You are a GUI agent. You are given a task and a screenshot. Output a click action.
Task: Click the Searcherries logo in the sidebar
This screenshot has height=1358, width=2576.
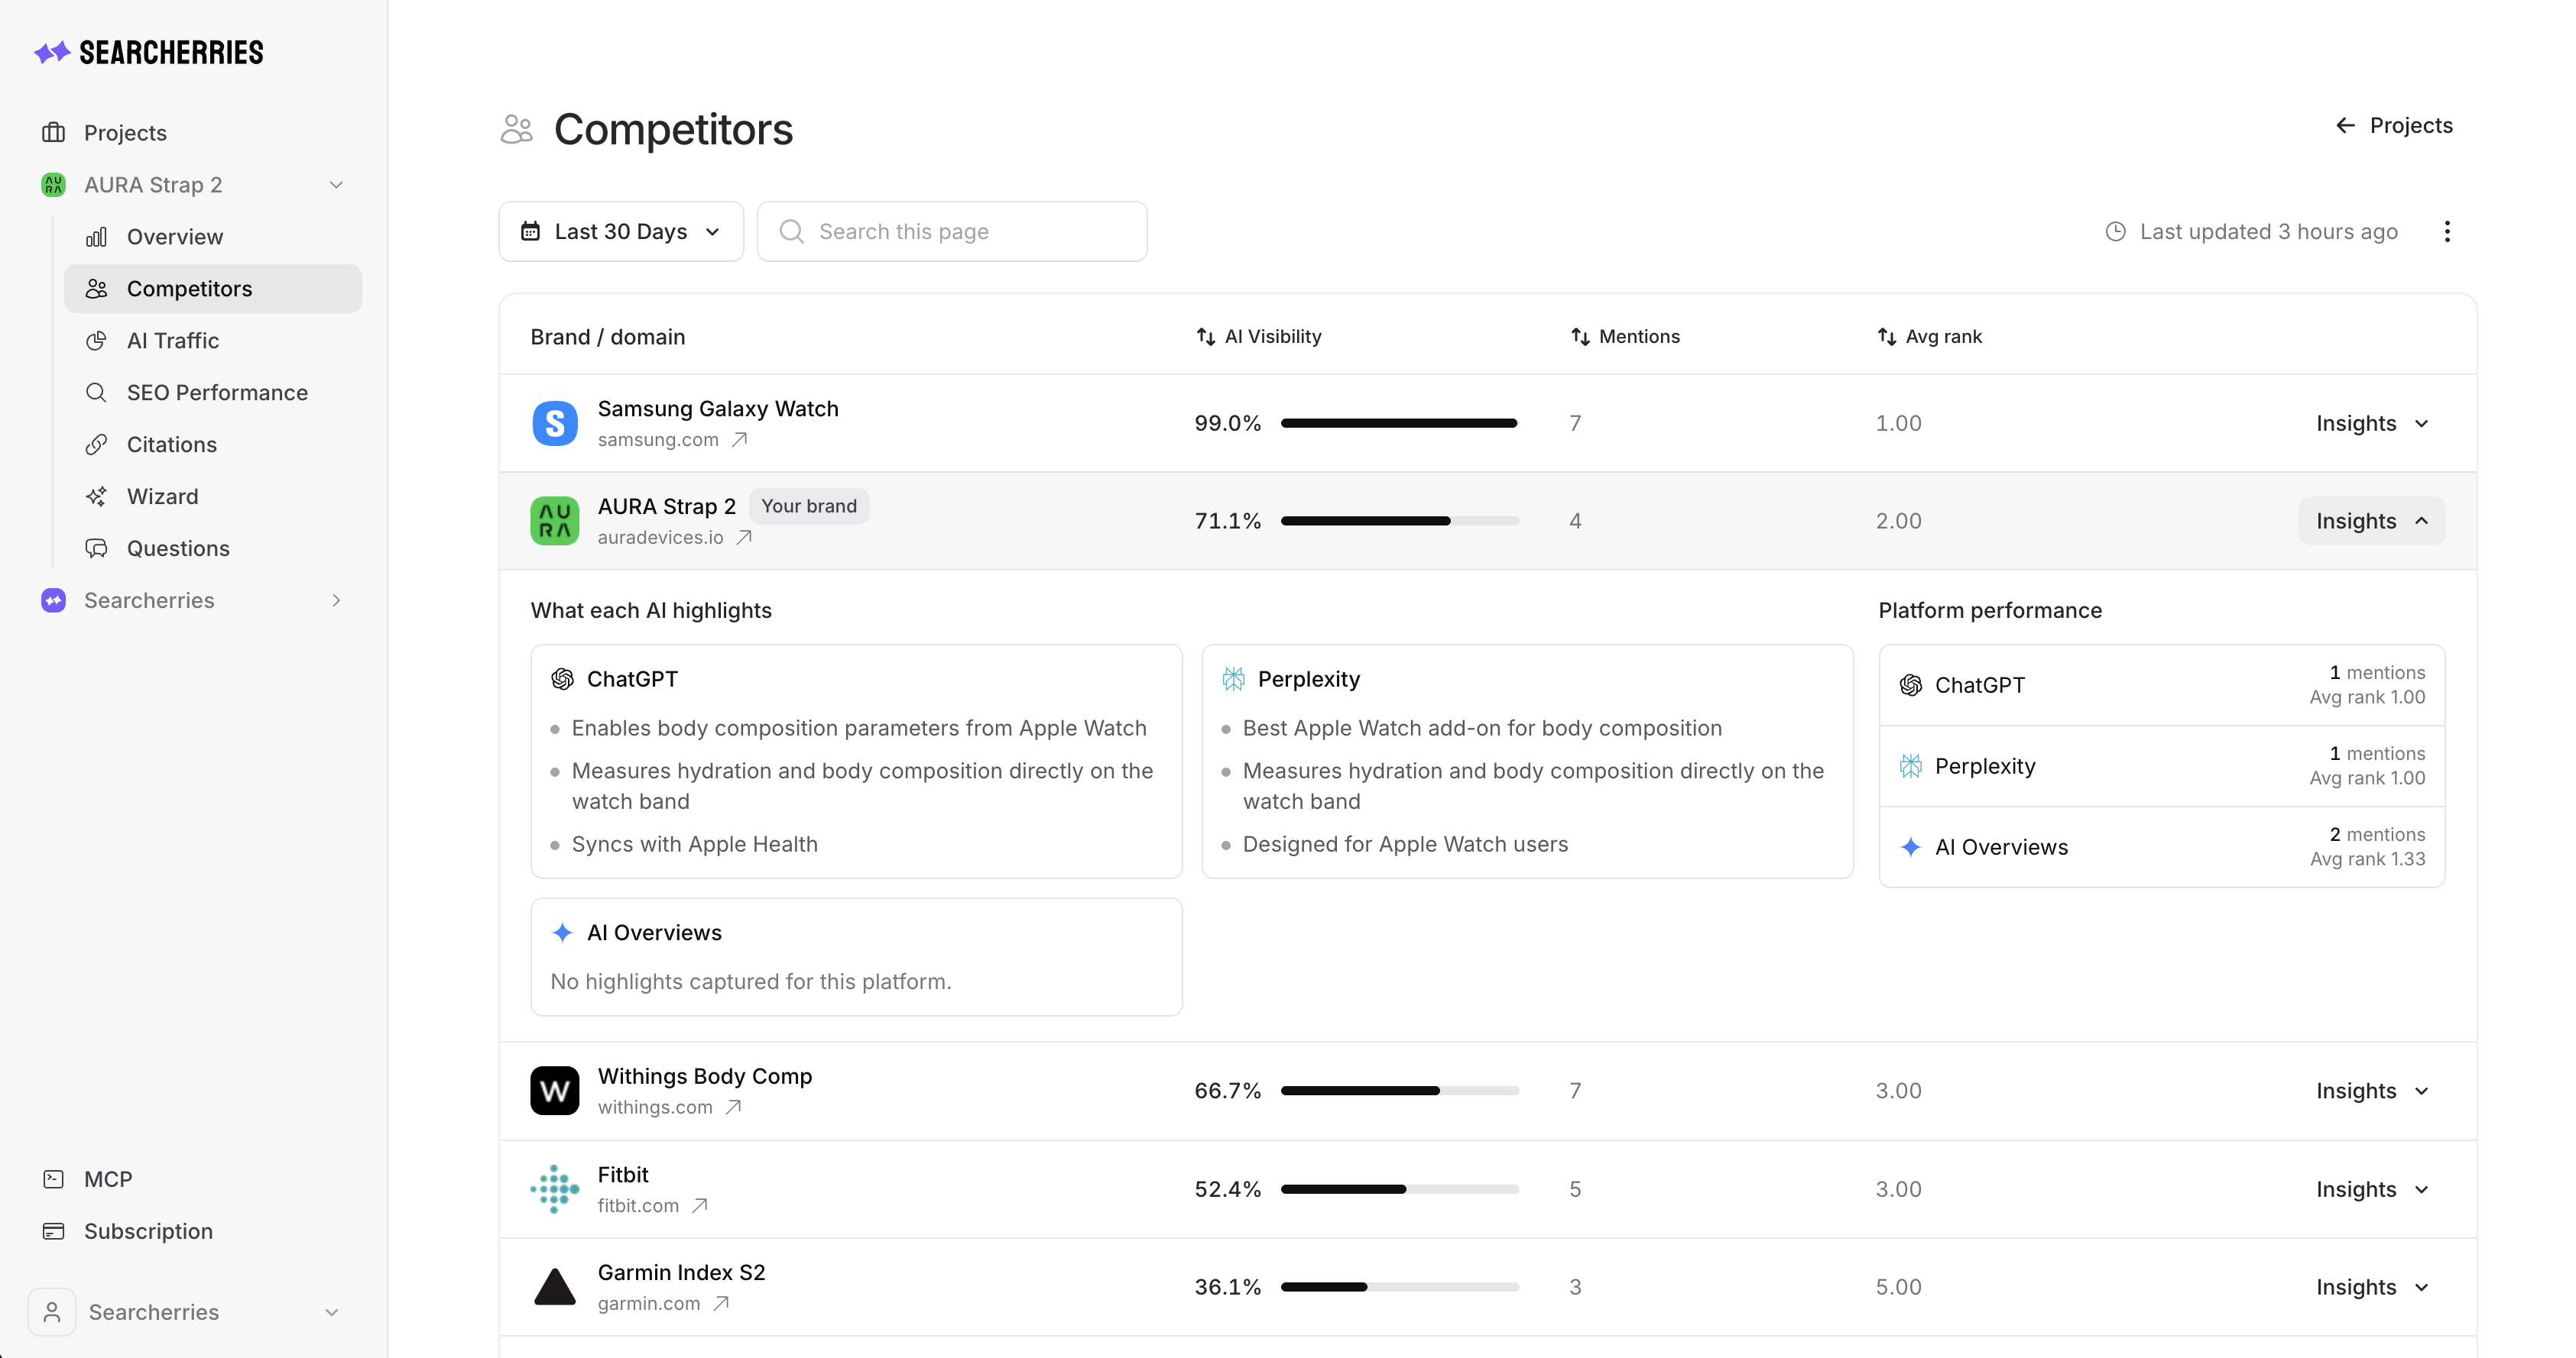pyautogui.click(x=149, y=52)
